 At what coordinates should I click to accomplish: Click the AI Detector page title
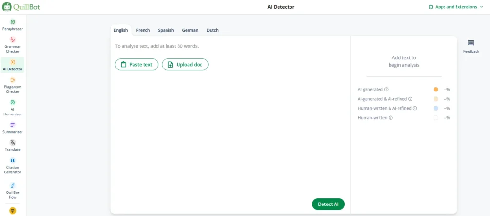[x=281, y=7]
